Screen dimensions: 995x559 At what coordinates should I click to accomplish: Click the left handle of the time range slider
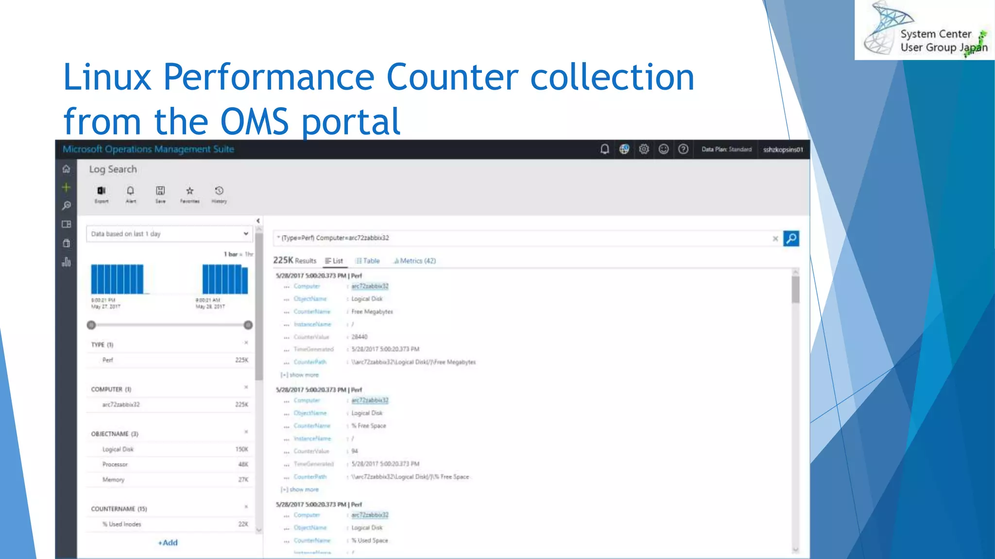tap(91, 325)
